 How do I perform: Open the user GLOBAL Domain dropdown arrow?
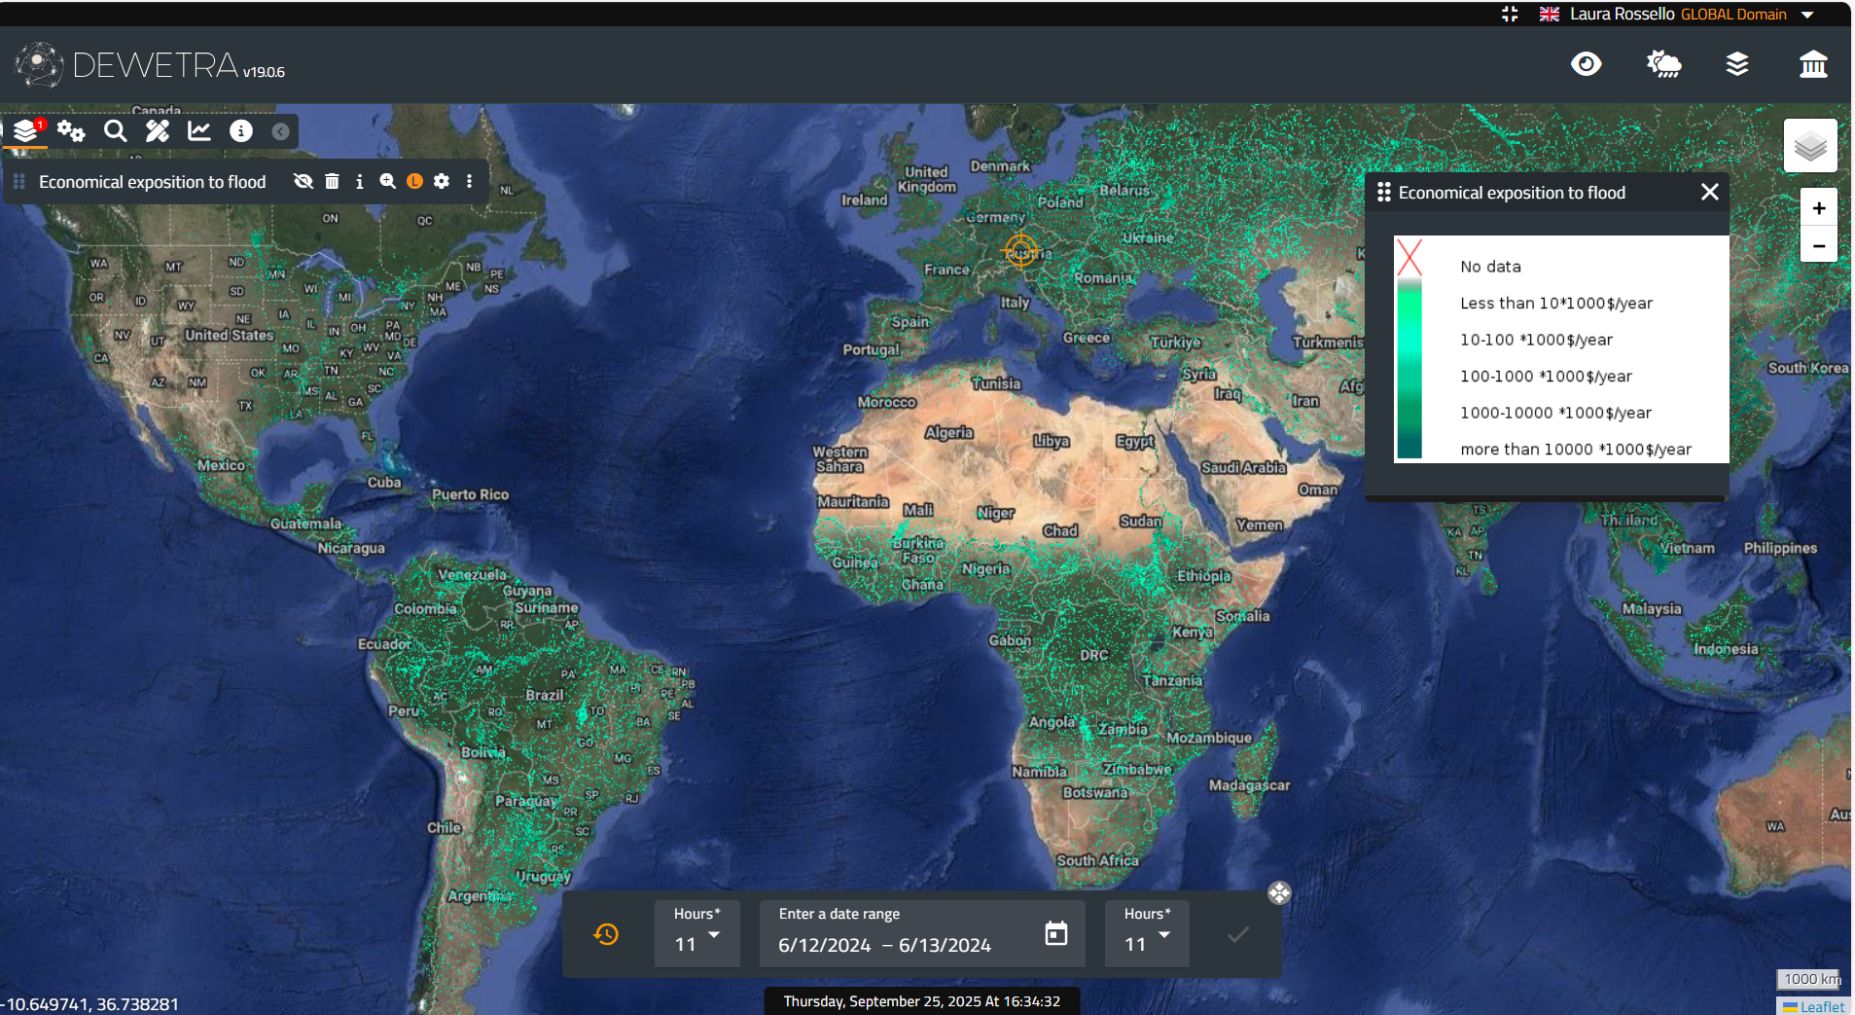(1807, 15)
